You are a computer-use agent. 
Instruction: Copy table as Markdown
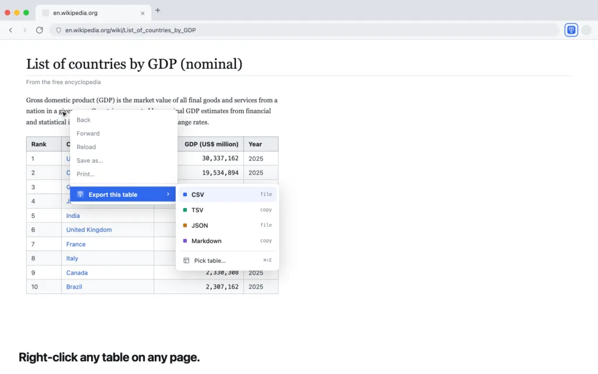228,241
